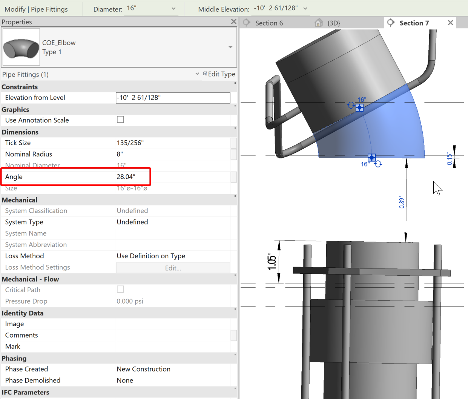Click the rotate arrows beside the upper connector

[x=351, y=105]
